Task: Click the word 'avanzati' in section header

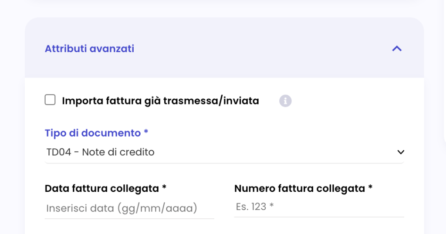Action: point(112,49)
